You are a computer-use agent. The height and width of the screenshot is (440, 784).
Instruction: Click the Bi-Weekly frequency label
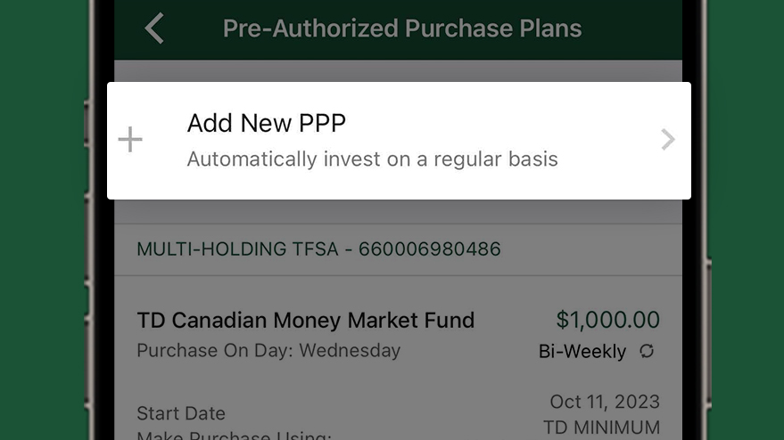click(x=582, y=351)
